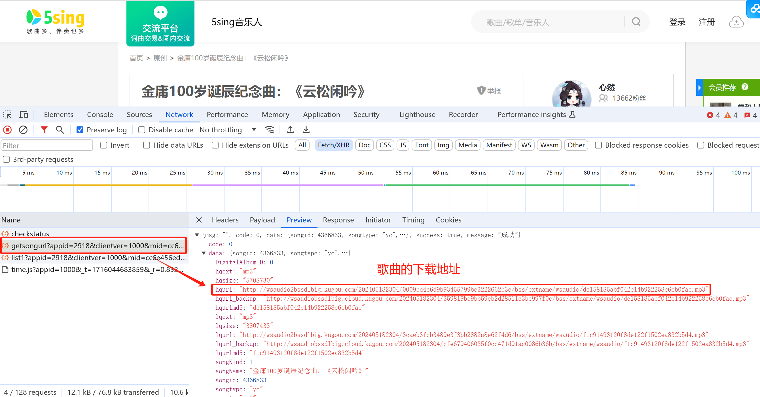Check Blocked response cookies
This screenshot has height=397, width=760.
click(x=598, y=145)
